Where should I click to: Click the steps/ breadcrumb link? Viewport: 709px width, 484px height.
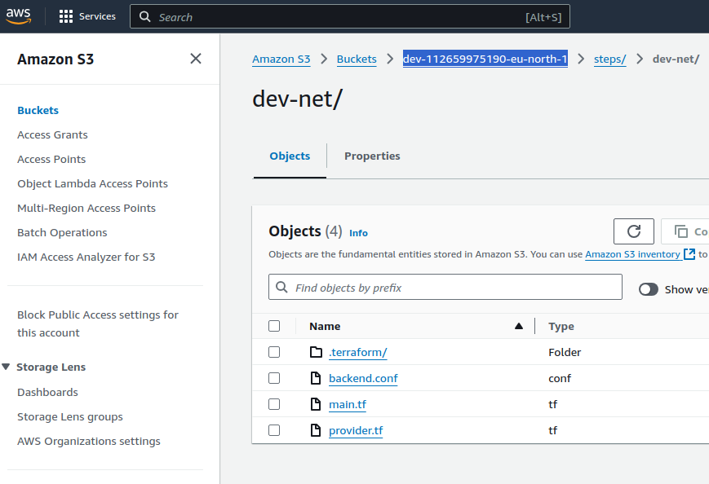tap(610, 59)
